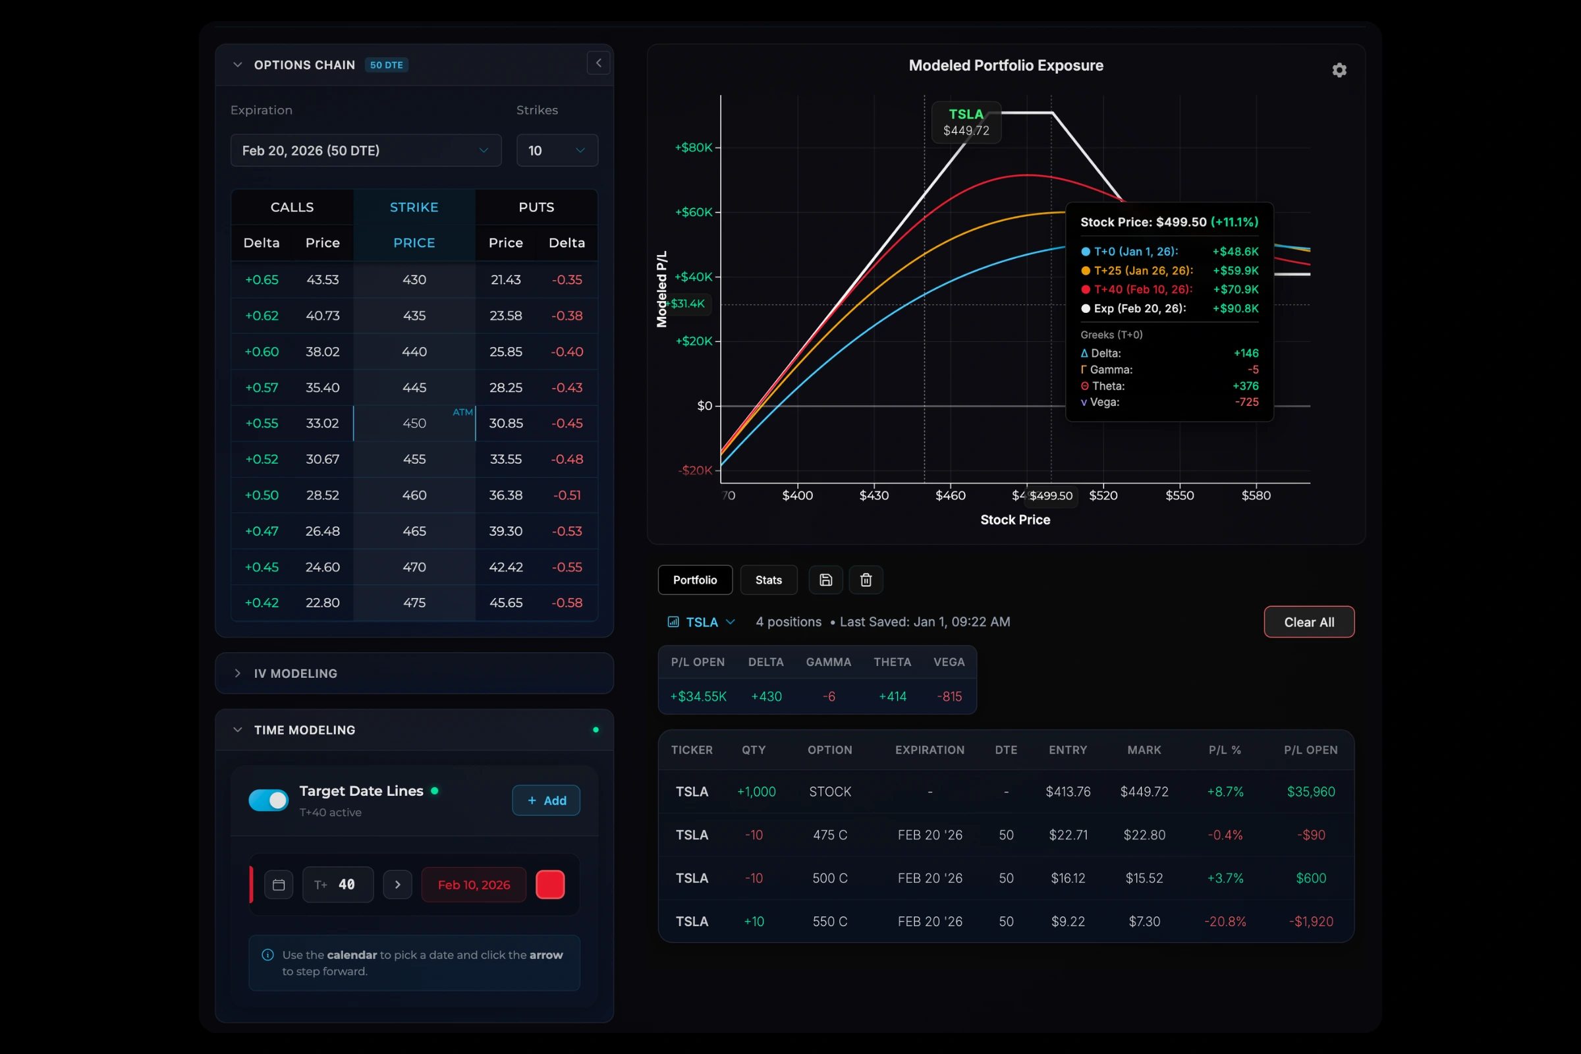Click the Clear All button

(1309, 622)
